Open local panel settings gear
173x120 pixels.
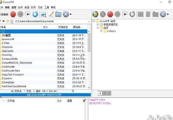(x=66, y=14)
